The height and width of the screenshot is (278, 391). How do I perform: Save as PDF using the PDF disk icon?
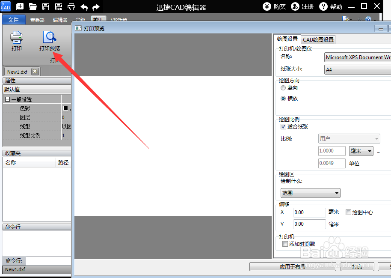pyautogui.click(x=59, y=6)
